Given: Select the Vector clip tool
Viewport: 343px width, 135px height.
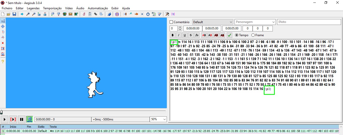Looking at the screenshot, I should [x=3, y=54].
